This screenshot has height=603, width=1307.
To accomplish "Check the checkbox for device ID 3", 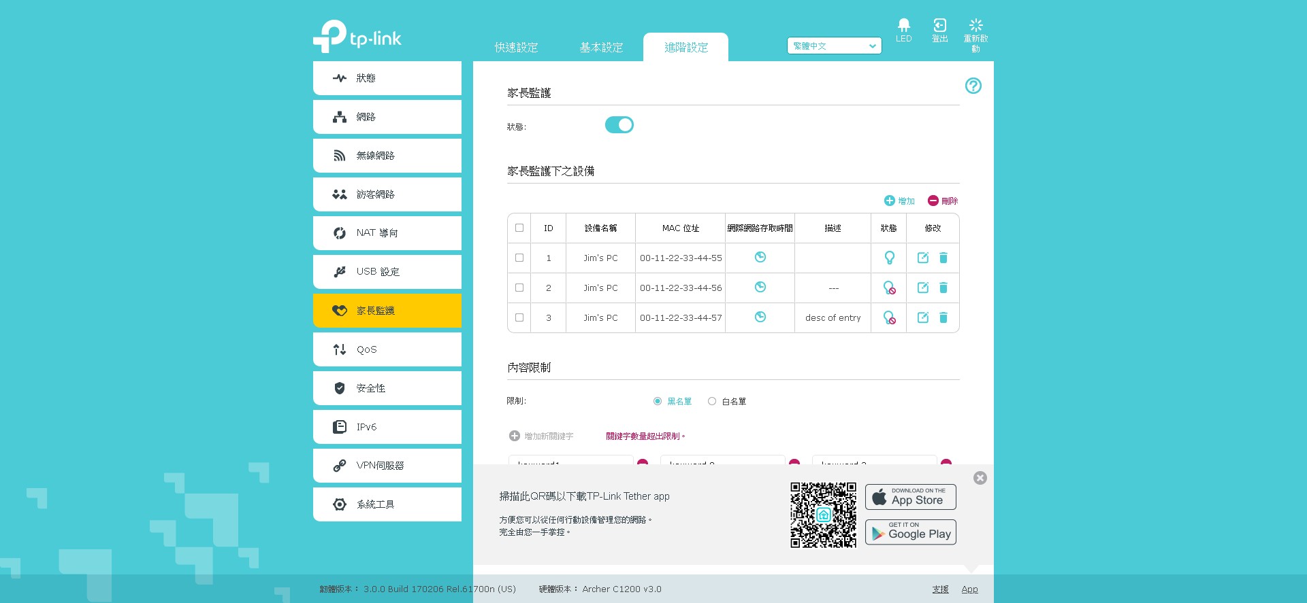I will tap(519, 317).
